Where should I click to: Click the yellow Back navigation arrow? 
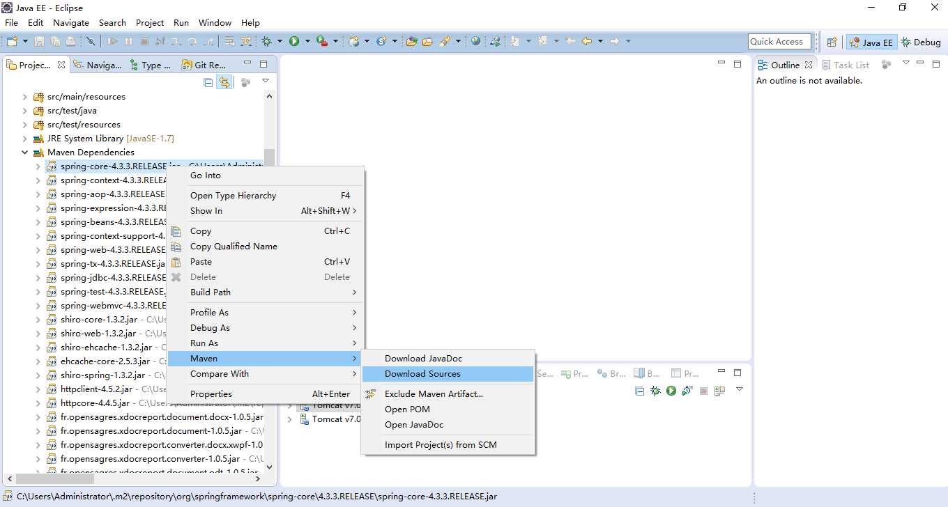tap(587, 42)
